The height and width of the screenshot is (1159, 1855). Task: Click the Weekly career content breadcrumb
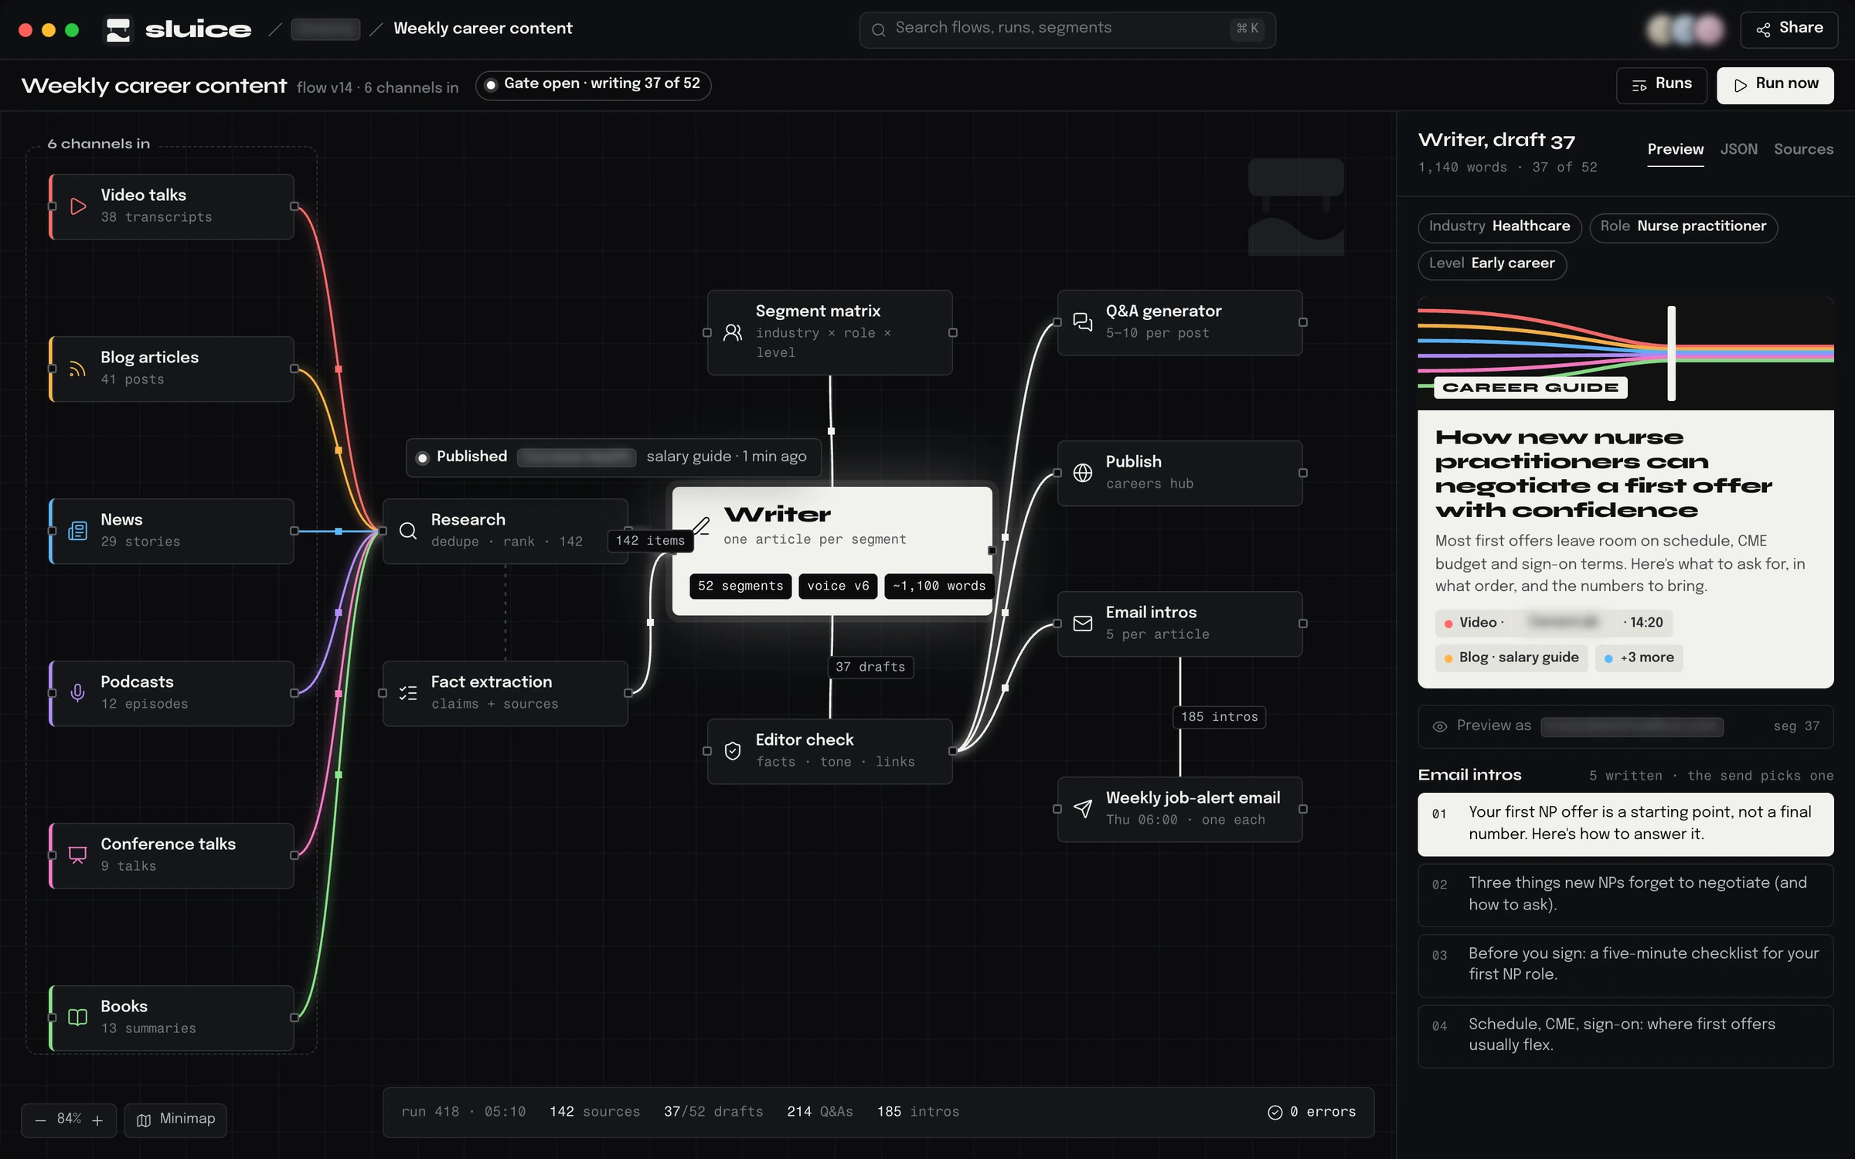tap(482, 29)
